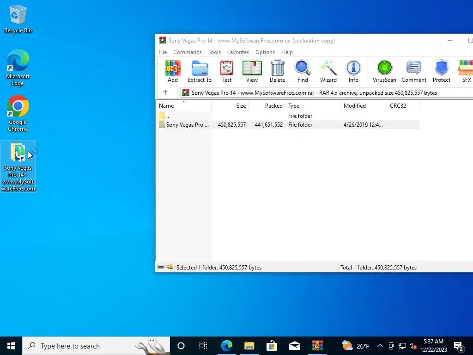Go up one level with the arrow
Image resolution: width=473 pixels, height=355 pixels.
click(x=165, y=92)
